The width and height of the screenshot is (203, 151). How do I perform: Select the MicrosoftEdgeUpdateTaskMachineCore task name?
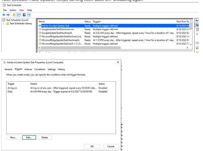click(61, 37)
